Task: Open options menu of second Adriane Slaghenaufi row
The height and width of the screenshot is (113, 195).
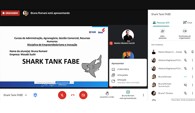Action: [x=192, y=68]
